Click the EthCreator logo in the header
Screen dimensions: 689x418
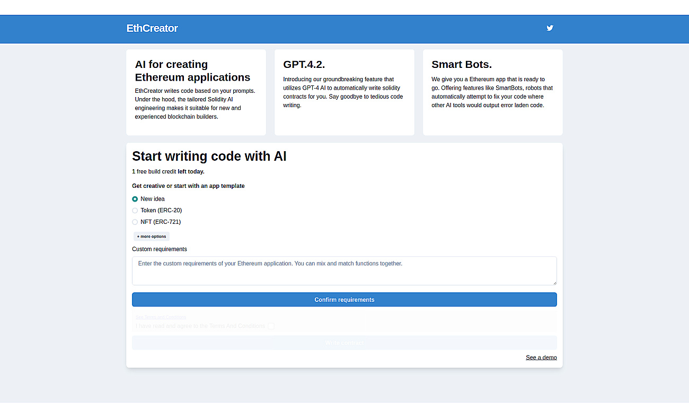(x=152, y=28)
